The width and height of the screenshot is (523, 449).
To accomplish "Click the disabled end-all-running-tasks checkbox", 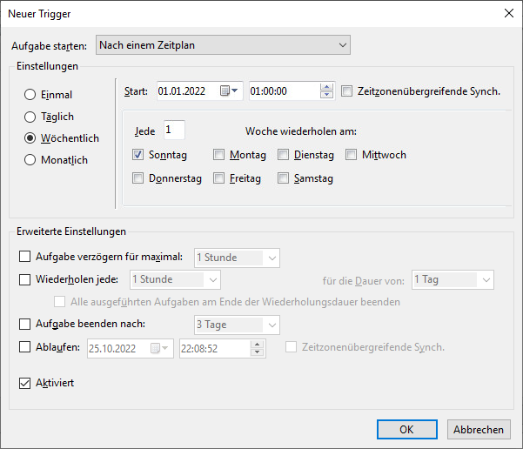I will tap(60, 302).
